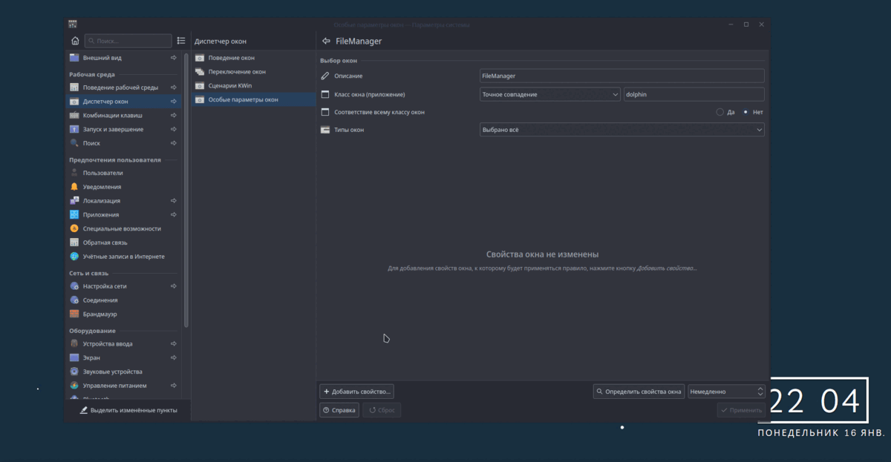Click the Пользователи icon
This screenshot has height=462, width=891.
coord(74,173)
